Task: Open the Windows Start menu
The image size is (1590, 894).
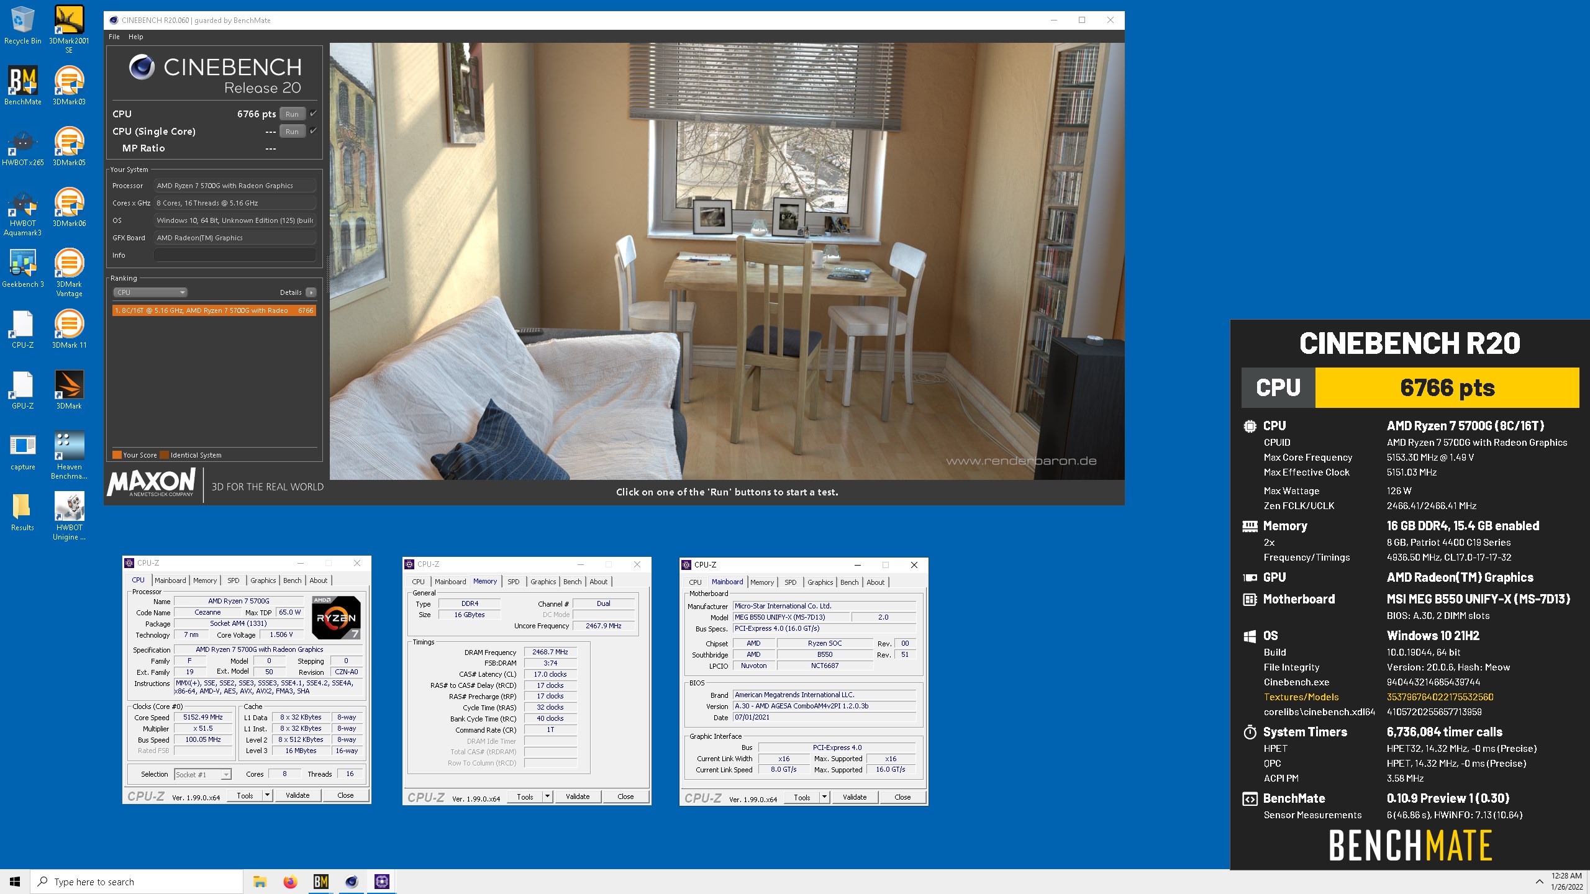Action: (15, 882)
